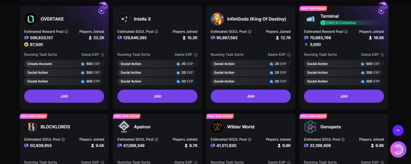The image size is (411, 164).
Task: Click the parachute airdrop badge on OVERTAKE card
Action: (103, 8)
